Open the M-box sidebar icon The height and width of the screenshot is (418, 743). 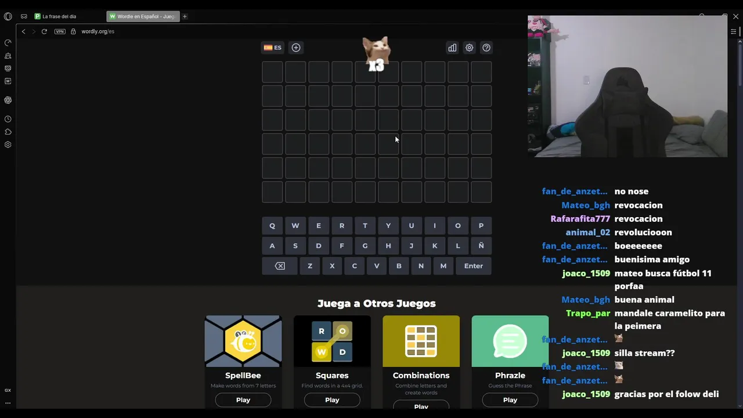pyautogui.click(x=8, y=81)
